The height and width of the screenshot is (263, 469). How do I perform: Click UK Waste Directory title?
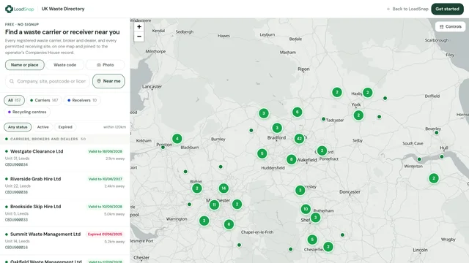63,9
